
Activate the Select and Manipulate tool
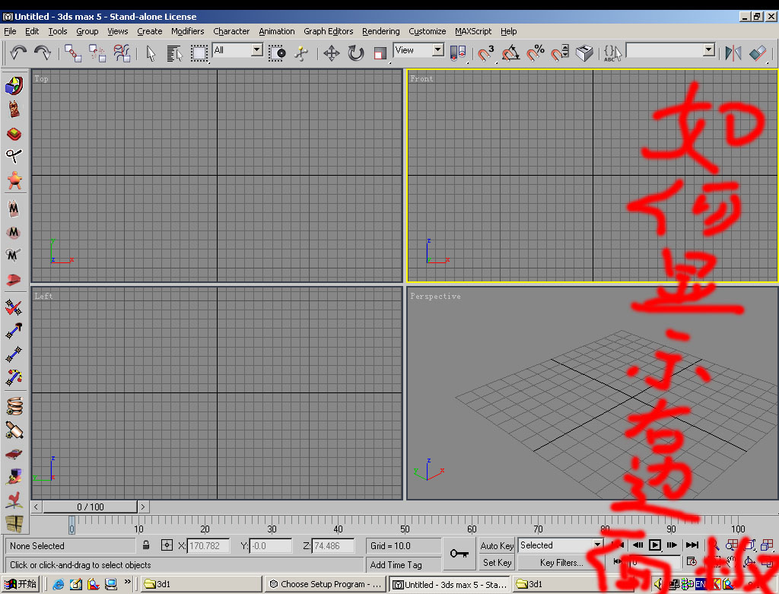(301, 52)
